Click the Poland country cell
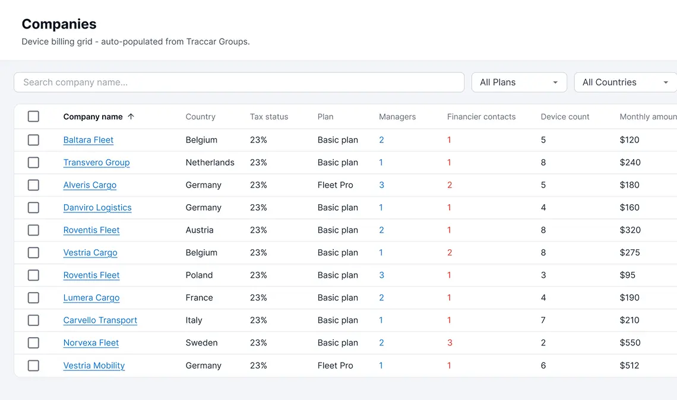Image resolution: width=677 pixels, height=400 pixels. pos(199,275)
